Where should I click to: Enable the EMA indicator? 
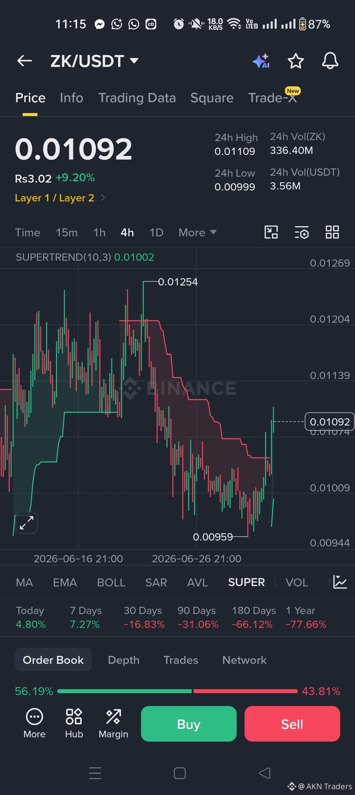coord(65,582)
